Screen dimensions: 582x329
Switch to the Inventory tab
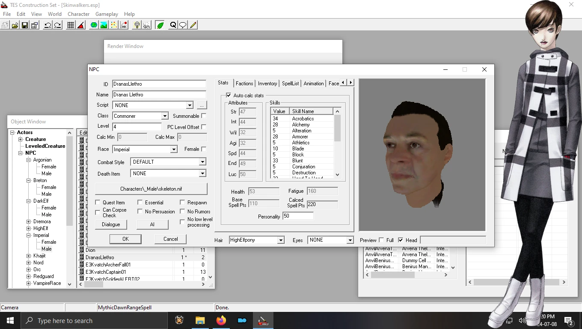point(267,84)
